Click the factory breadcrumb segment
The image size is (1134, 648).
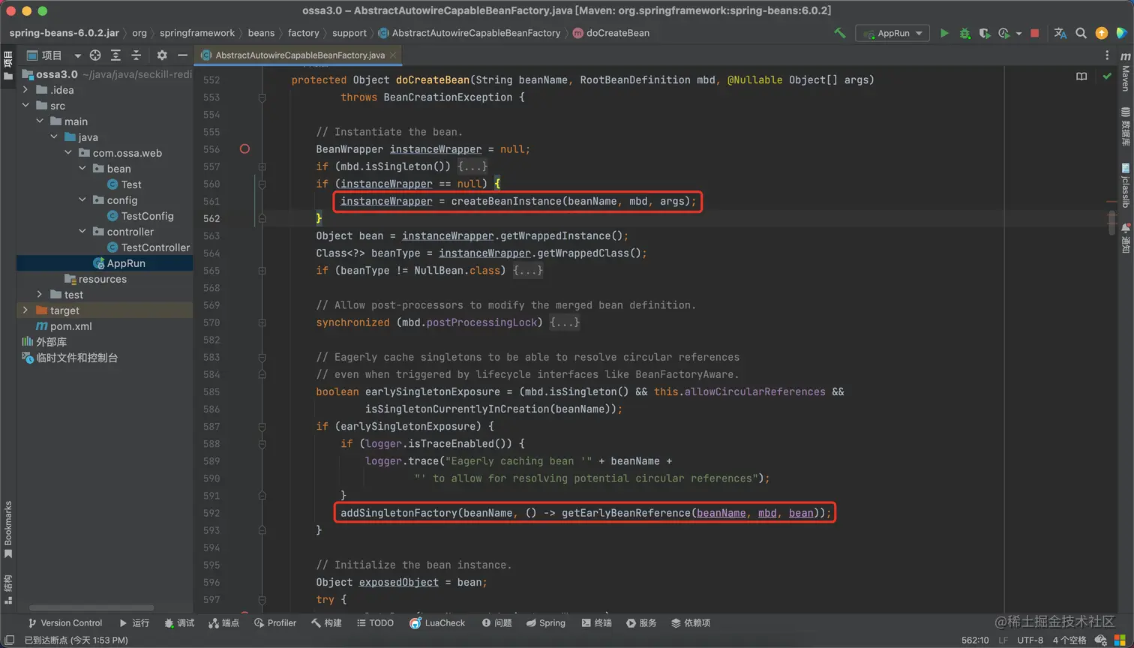pyautogui.click(x=303, y=33)
